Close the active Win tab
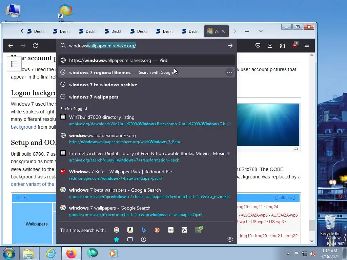This screenshot has height=260, width=347. pyautogui.click(x=224, y=31)
